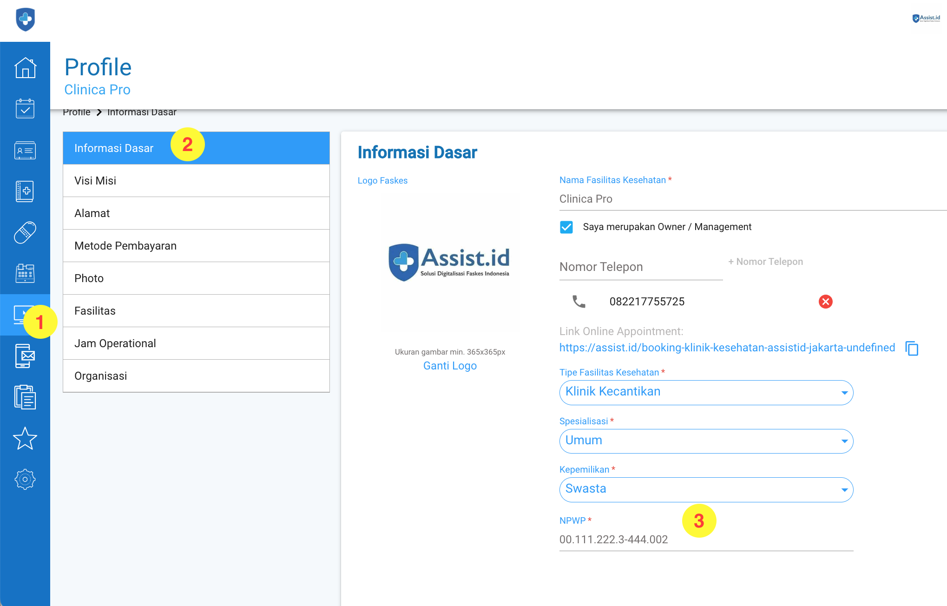
Task: Open the cashier register sidebar icon
Action: tap(25, 273)
